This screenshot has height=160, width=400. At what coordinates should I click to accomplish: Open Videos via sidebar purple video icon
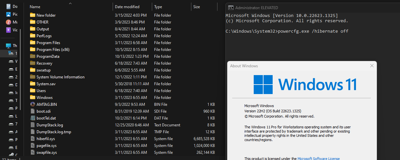[8, 30]
